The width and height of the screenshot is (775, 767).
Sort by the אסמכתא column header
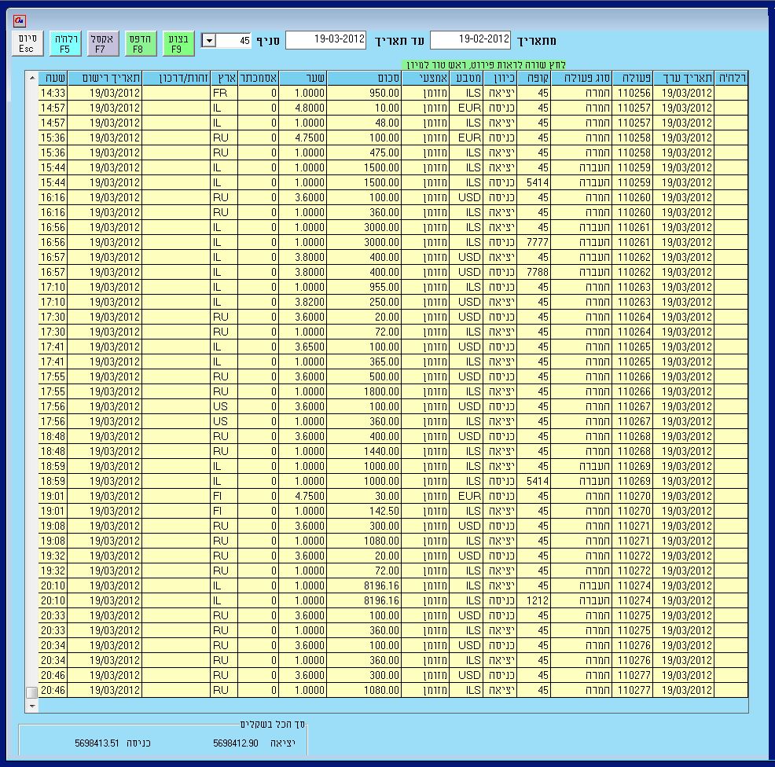pos(258,78)
